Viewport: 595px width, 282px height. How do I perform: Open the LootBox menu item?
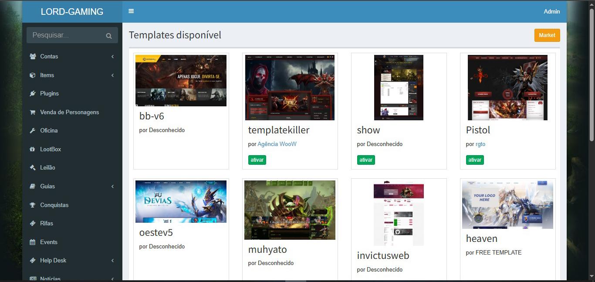(x=72, y=149)
